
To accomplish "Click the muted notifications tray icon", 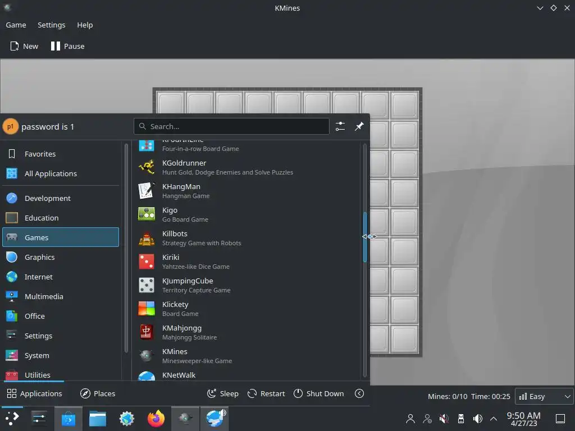I will [444, 419].
